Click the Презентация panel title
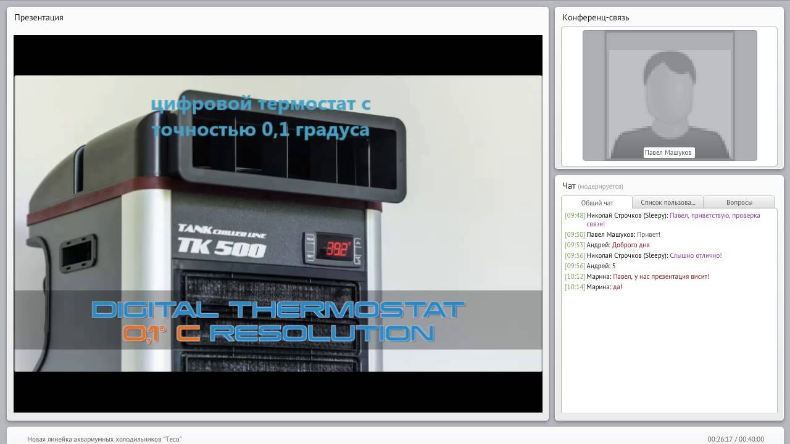Viewport: 790px width, 444px height. click(39, 17)
